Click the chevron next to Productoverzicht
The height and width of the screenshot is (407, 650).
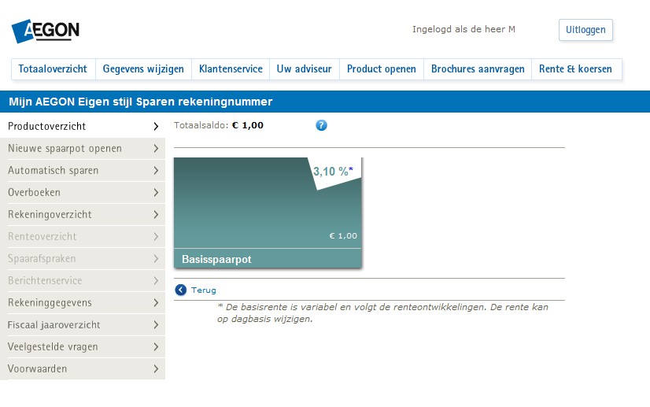pyautogui.click(x=156, y=126)
